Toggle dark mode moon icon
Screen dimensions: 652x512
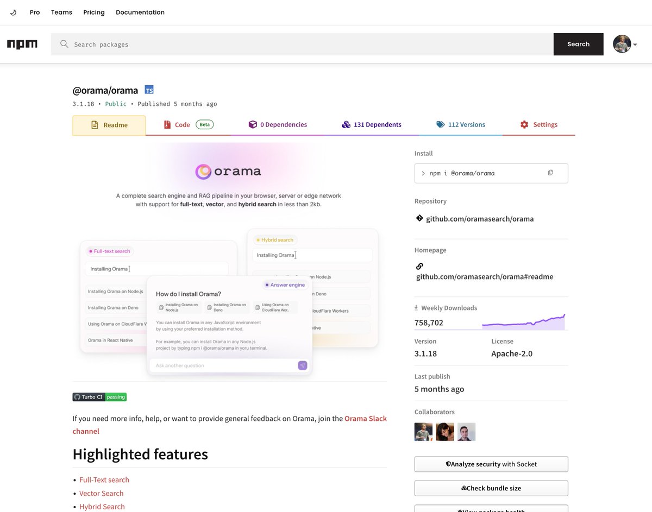[x=14, y=12]
